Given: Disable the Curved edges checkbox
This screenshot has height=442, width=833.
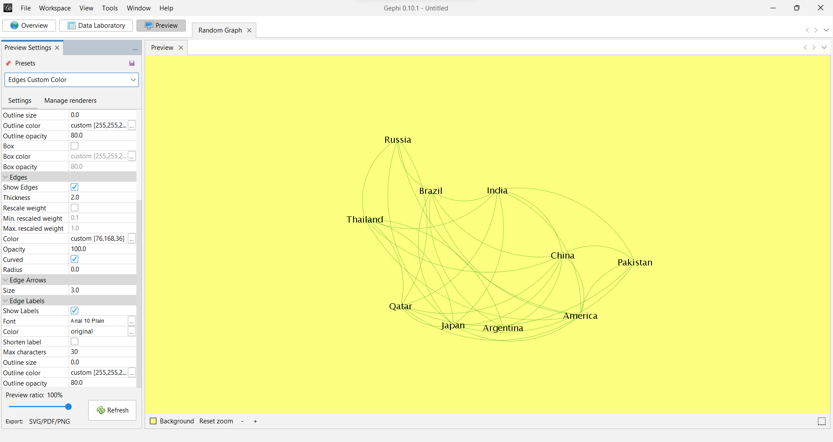Looking at the screenshot, I should pos(74,259).
